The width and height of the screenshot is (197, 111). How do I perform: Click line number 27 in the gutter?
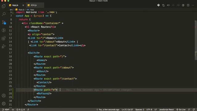point(10,90)
